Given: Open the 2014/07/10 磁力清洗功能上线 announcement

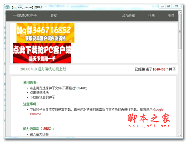Looking at the screenshot, I should pyautogui.click(x=43, y=69).
